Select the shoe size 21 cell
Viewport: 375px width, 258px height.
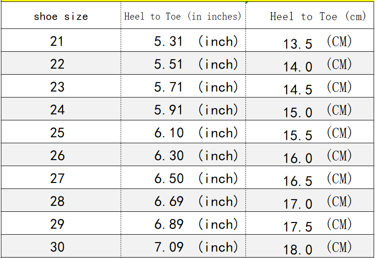57,42
